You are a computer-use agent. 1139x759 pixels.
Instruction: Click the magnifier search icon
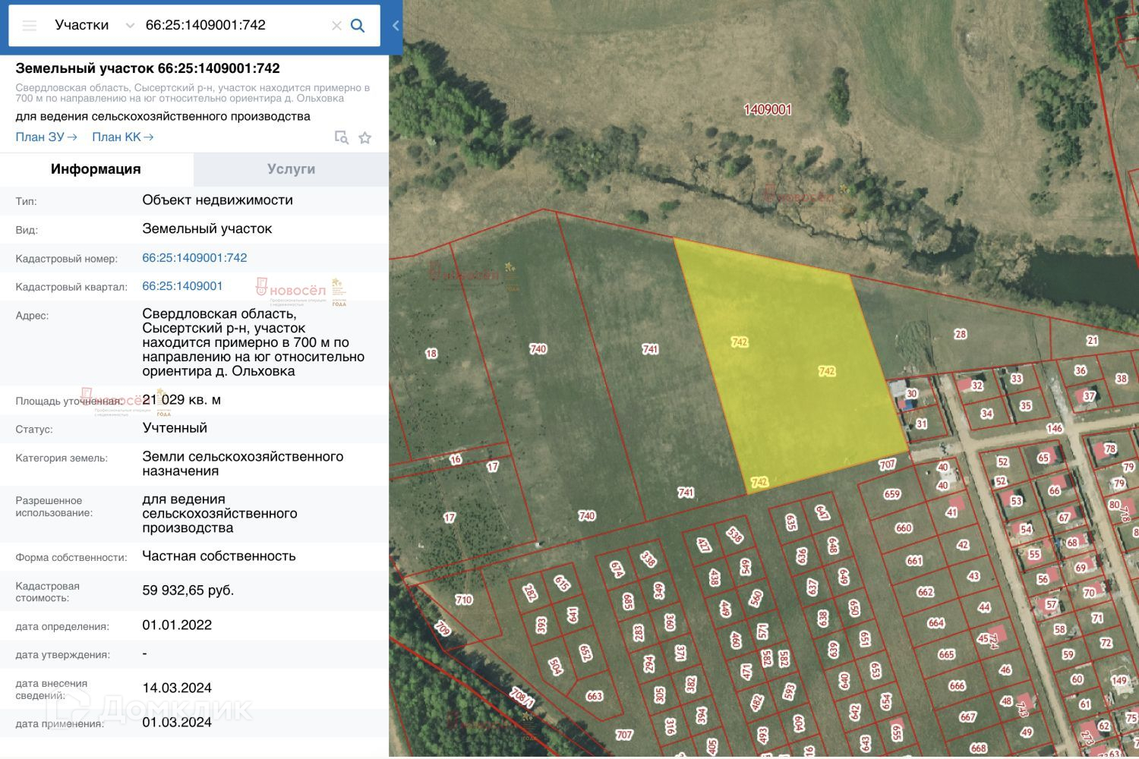(358, 26)
